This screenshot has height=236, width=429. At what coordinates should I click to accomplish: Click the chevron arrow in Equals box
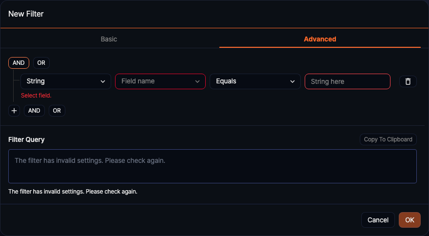pos(292,81)
